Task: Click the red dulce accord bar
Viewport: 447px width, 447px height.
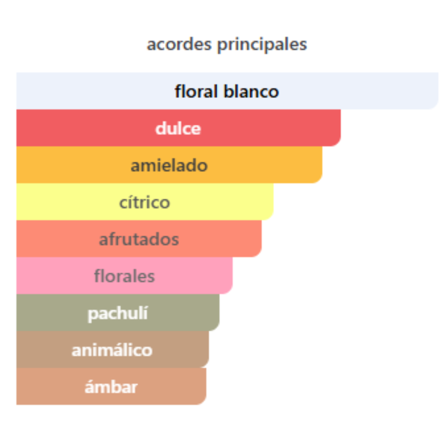Action: pyautogui.click(x=178, y=128)
